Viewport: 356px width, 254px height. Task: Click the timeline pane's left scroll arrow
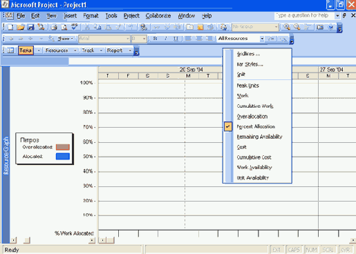point(102,240)
